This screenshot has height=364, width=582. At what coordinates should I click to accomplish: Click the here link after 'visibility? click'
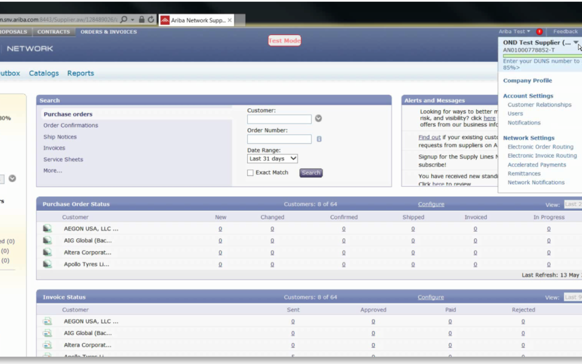(489, 118)
